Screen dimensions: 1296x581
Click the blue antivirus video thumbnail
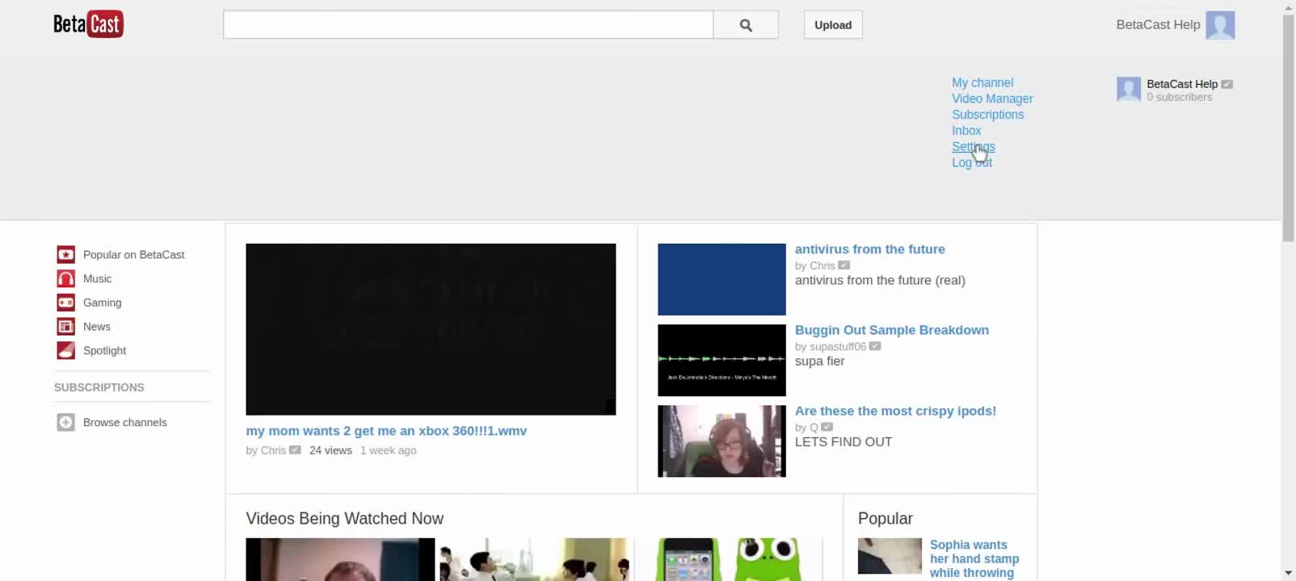(x=722, y=279)
